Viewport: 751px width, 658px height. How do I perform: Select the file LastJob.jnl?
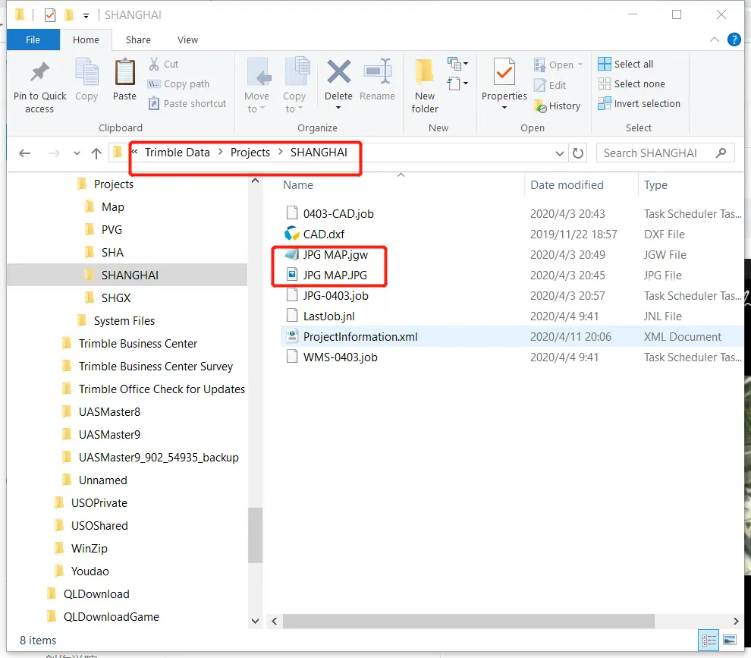pos(328,316)
